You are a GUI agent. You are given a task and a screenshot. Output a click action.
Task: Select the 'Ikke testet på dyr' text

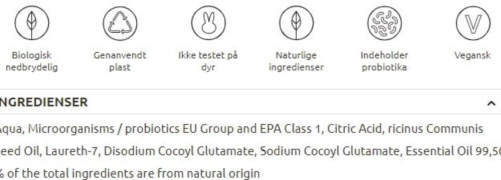point(208,61)
